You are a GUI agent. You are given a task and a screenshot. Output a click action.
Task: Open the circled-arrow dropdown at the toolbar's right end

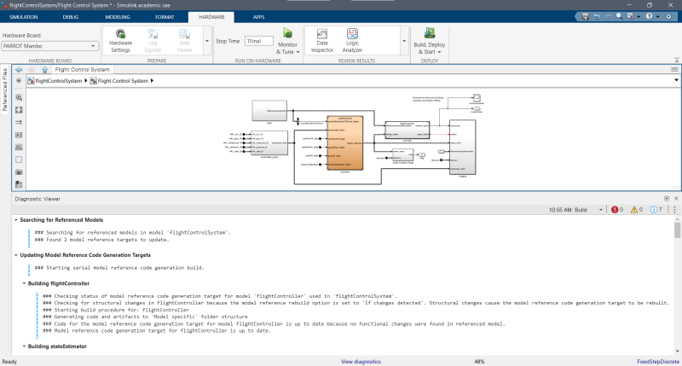pos(669,16)
